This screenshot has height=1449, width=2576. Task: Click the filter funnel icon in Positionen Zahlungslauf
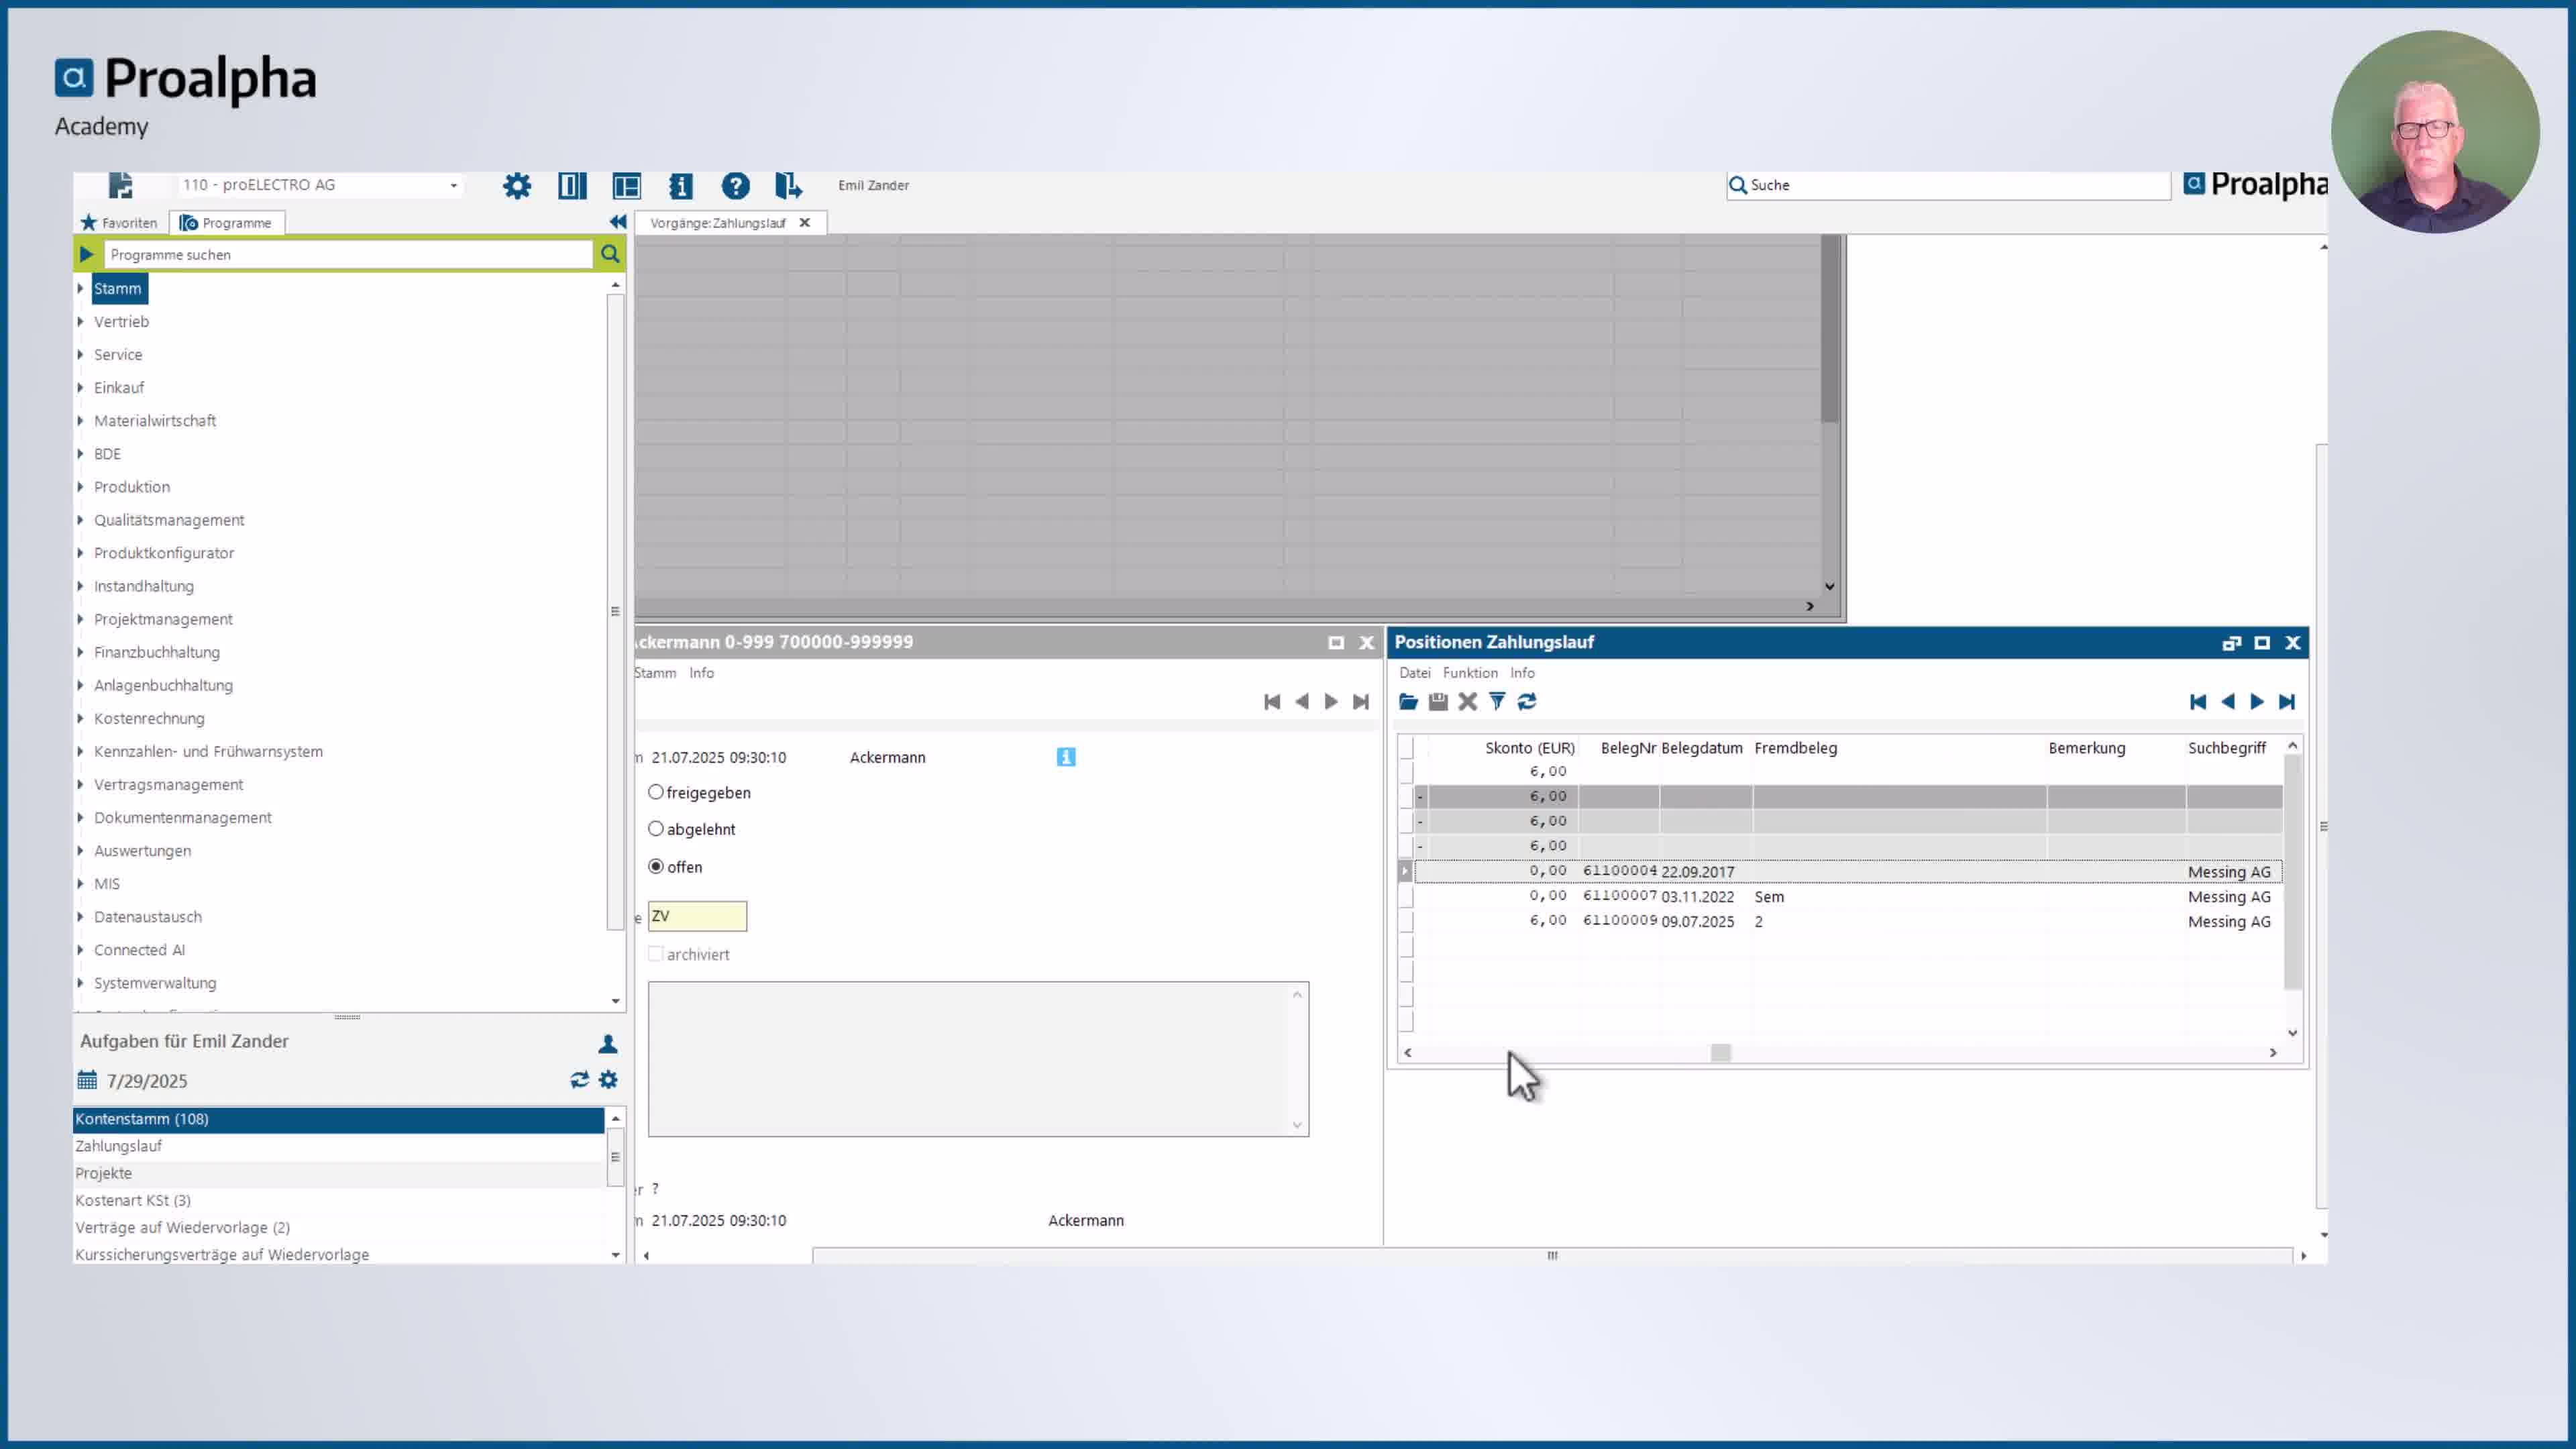point(1497,701)
